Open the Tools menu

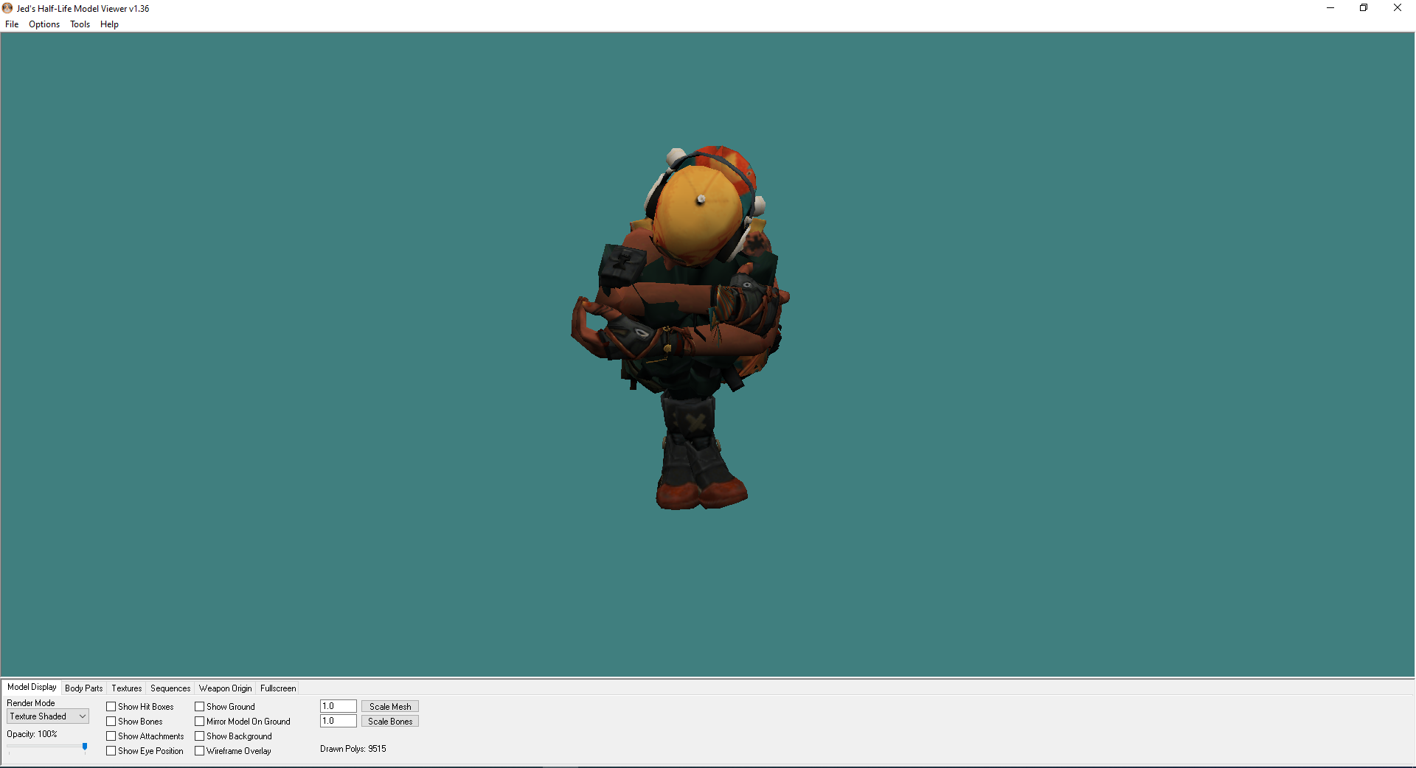80,24
